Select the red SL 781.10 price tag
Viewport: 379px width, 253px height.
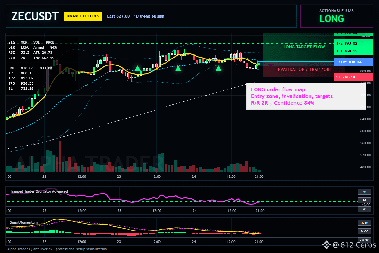(x=353, y=77)
